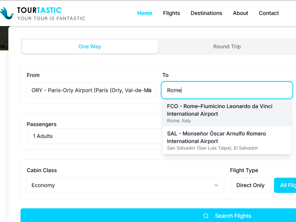Viewport: 296px width, 222px height.
Task: Click the Flight Type label
Action: pyautogui.click(x=244, y=170)
